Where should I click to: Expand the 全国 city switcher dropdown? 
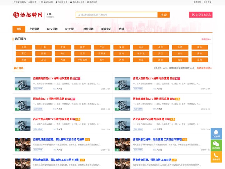coord(49,14)
